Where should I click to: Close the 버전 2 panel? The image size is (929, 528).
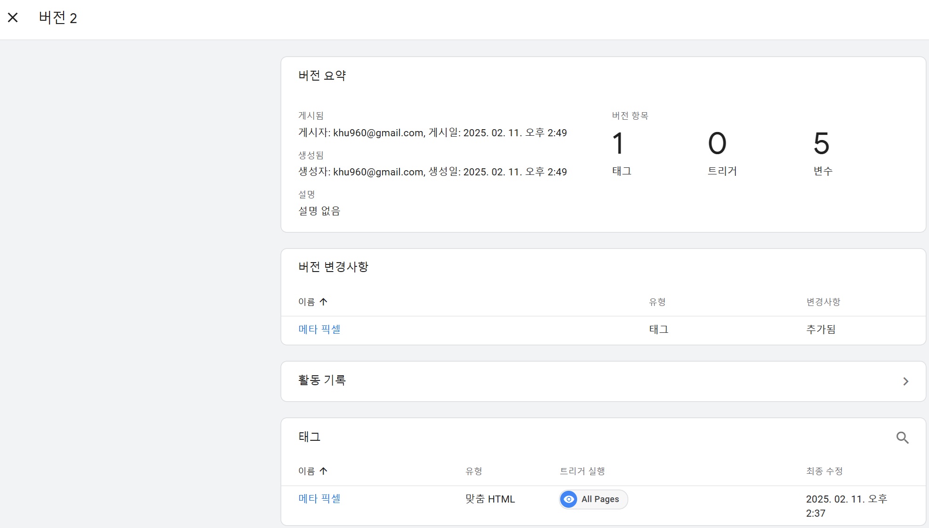(x=13, y=18)
